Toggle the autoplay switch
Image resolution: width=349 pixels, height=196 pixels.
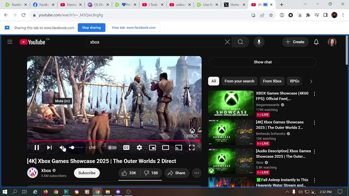tap(112, 148)
